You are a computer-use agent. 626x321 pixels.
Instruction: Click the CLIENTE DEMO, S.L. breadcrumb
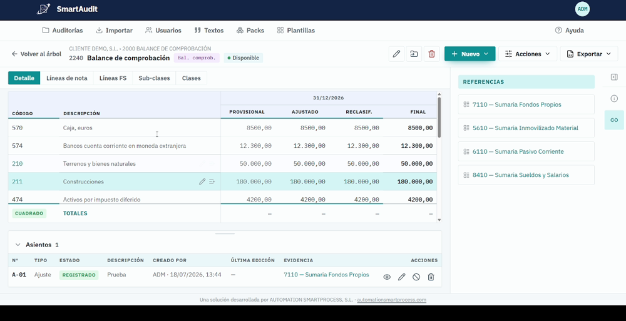[93, 49]
